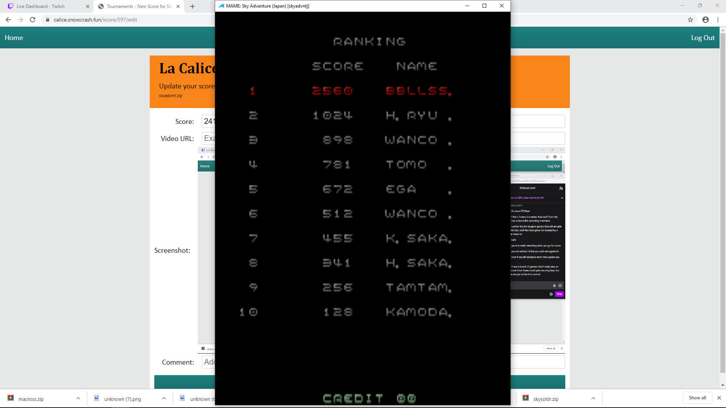
Task: Close the MAME Sky Adventure window
Action: click(502, 6)
